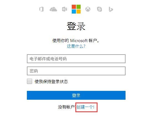
Task: Open the 这是什么? link
Action: (76, 46)
